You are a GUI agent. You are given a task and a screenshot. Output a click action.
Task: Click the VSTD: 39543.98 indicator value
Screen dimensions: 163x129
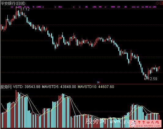pyautogui.click(x=27, y=87)
